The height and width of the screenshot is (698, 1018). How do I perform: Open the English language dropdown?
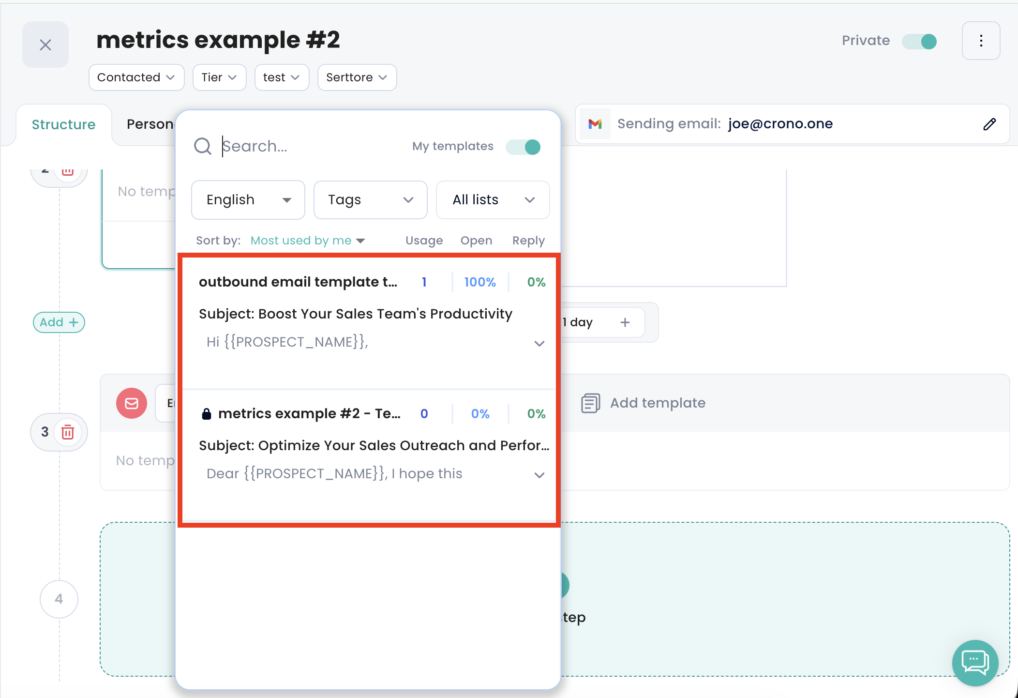[x=248, y=200]
